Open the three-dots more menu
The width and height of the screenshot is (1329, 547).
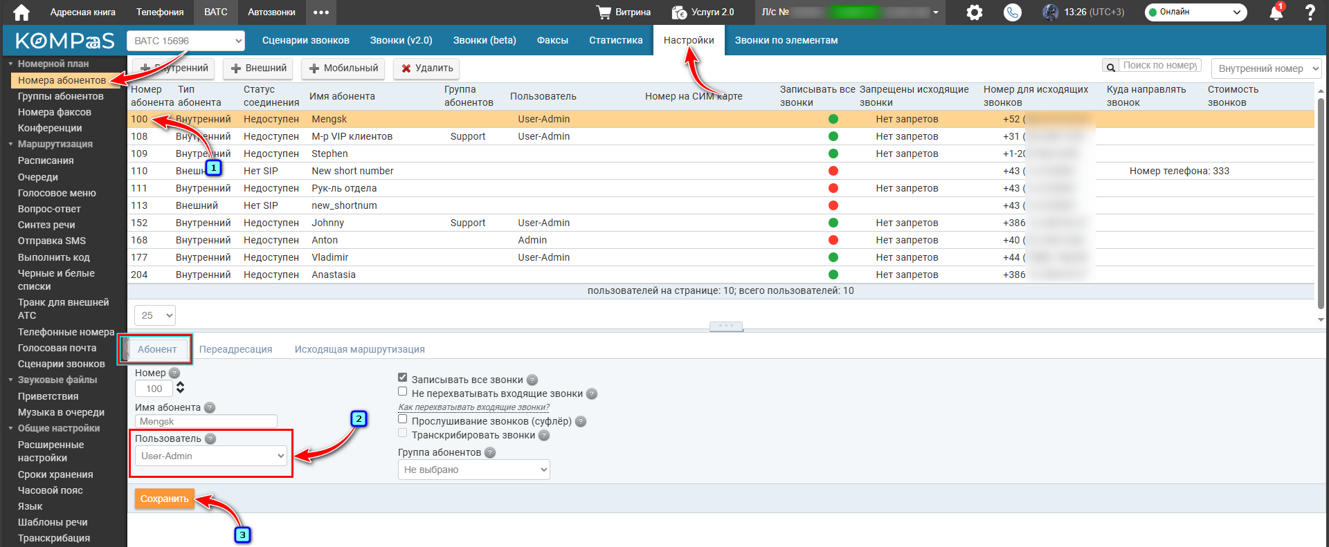click(x=320, y=12)
